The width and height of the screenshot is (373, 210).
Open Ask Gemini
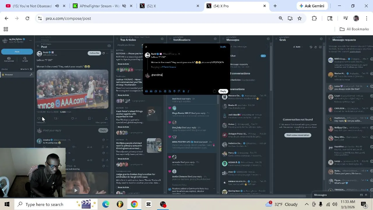click(x=312, y=6)
